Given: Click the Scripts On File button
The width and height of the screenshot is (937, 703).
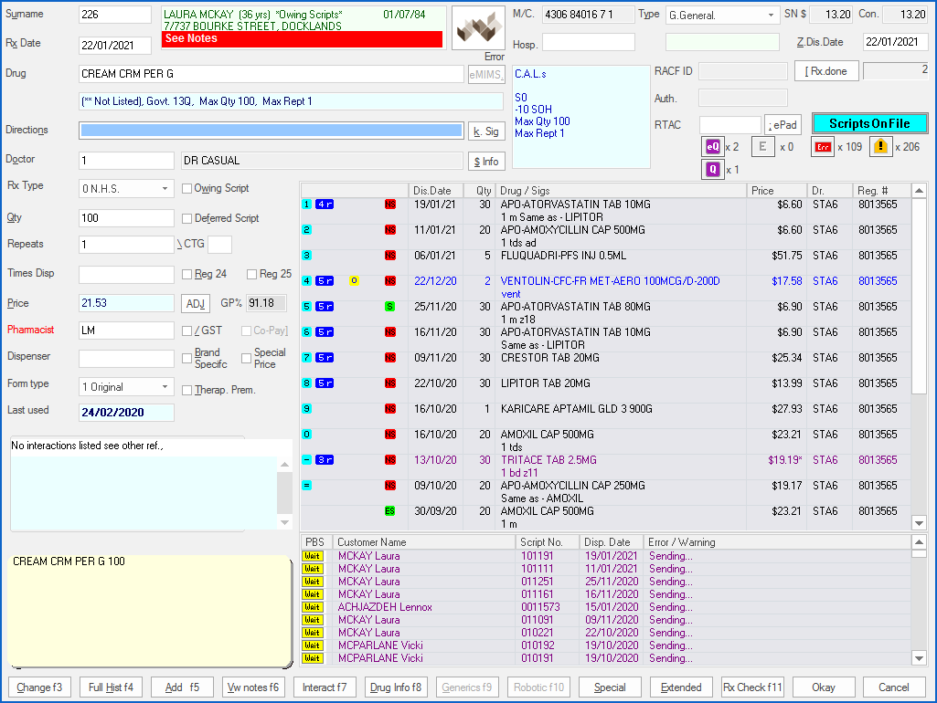Looking at the screenshot, I should coord(869,123).
